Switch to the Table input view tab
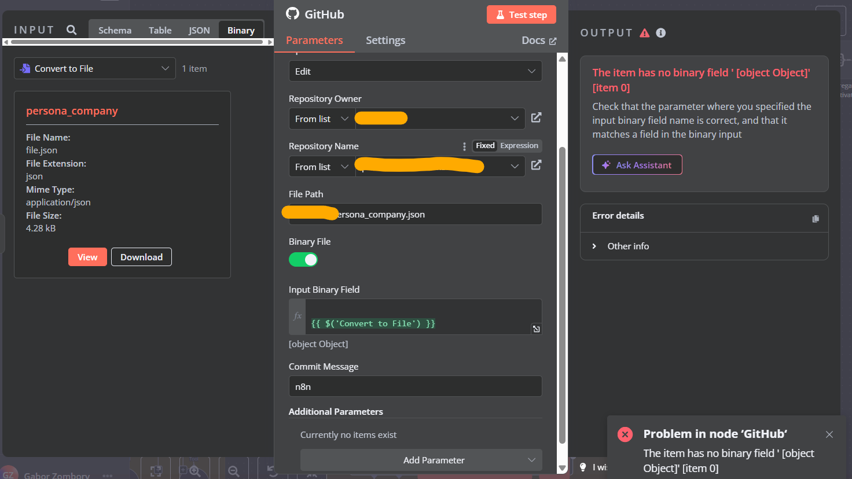This screenshot has width=852, height=479. click(x=160, y=30)
